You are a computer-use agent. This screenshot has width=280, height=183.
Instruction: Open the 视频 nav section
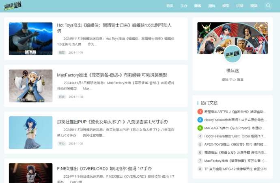(x=254, y=6)
